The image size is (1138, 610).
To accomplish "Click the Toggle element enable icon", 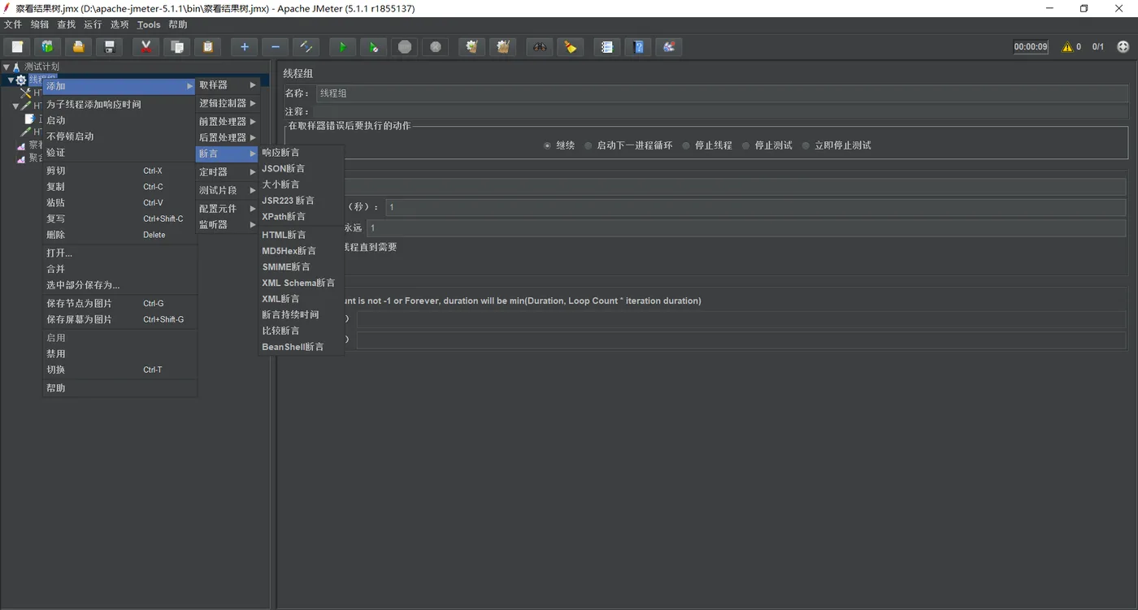I will coord(306,47).
